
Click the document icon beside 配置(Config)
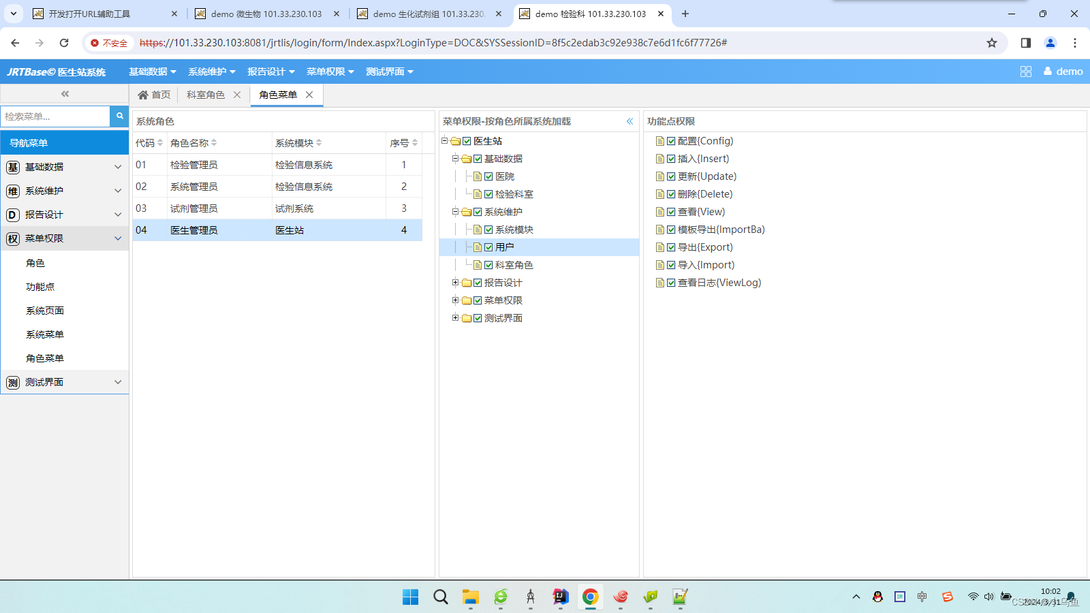pos(660,141)
